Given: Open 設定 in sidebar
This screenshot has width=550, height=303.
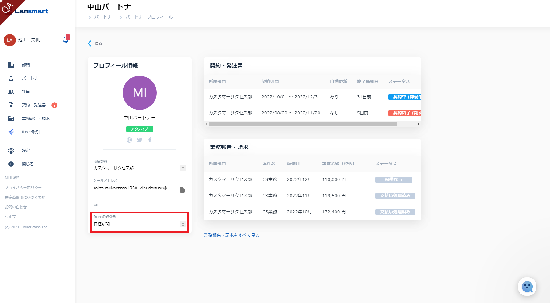Looking at the screenshot, I should [26, 151].
